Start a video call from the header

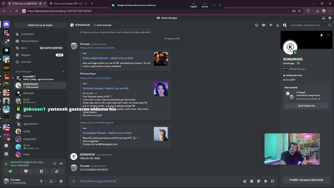[264, 25]
